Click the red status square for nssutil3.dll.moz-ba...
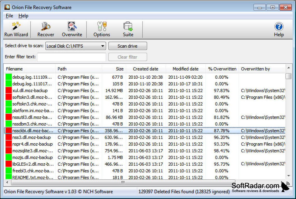The height and width of the screenshot is (199, 296). (x=9, y=117)
